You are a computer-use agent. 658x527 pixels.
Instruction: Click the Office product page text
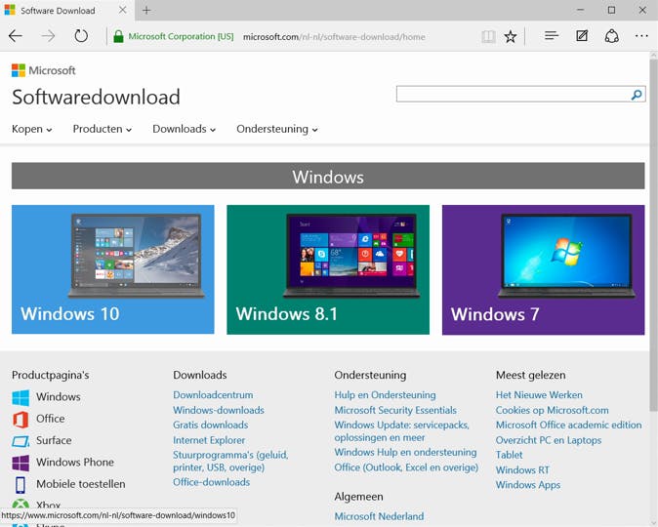coord(51,419)
